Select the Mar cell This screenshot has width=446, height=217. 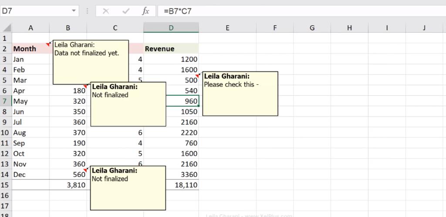click(x=30, y=80)
